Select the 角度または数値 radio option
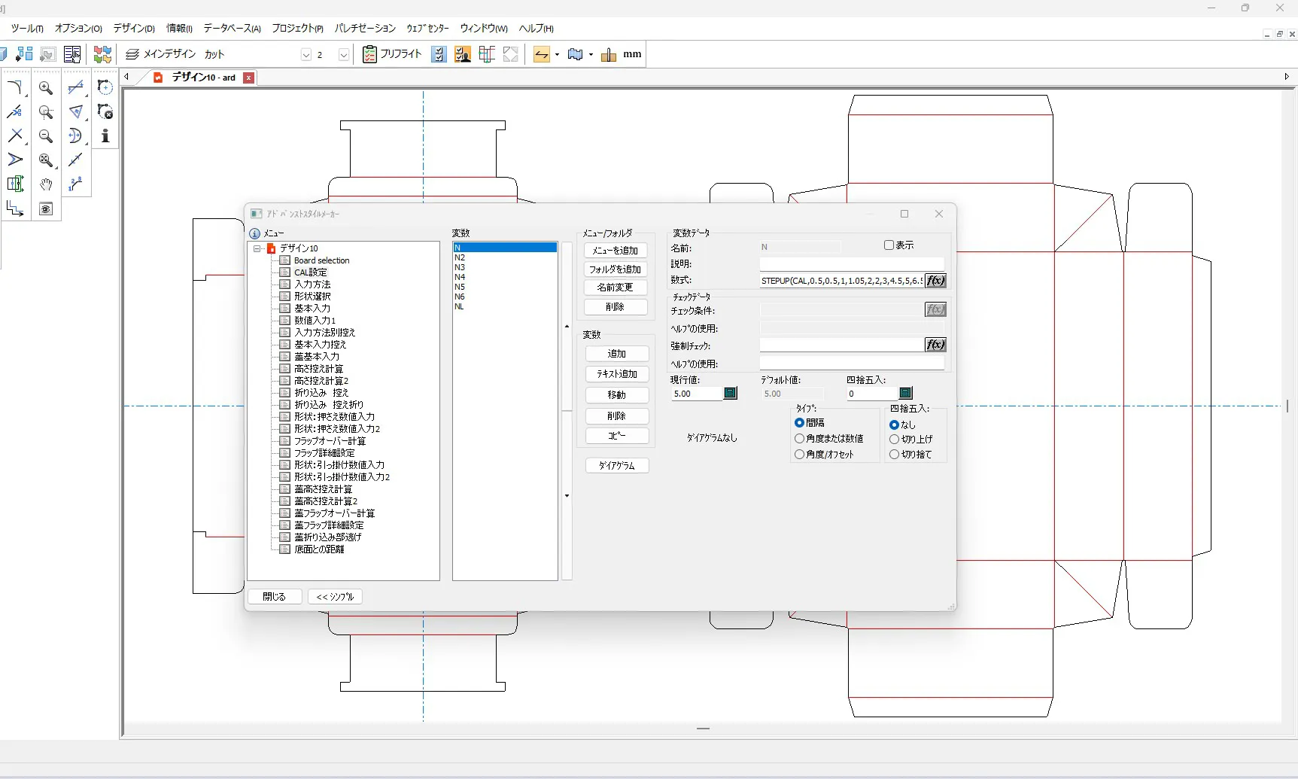This screenshot has width=1298, height=779. click(x=800, y=439)
